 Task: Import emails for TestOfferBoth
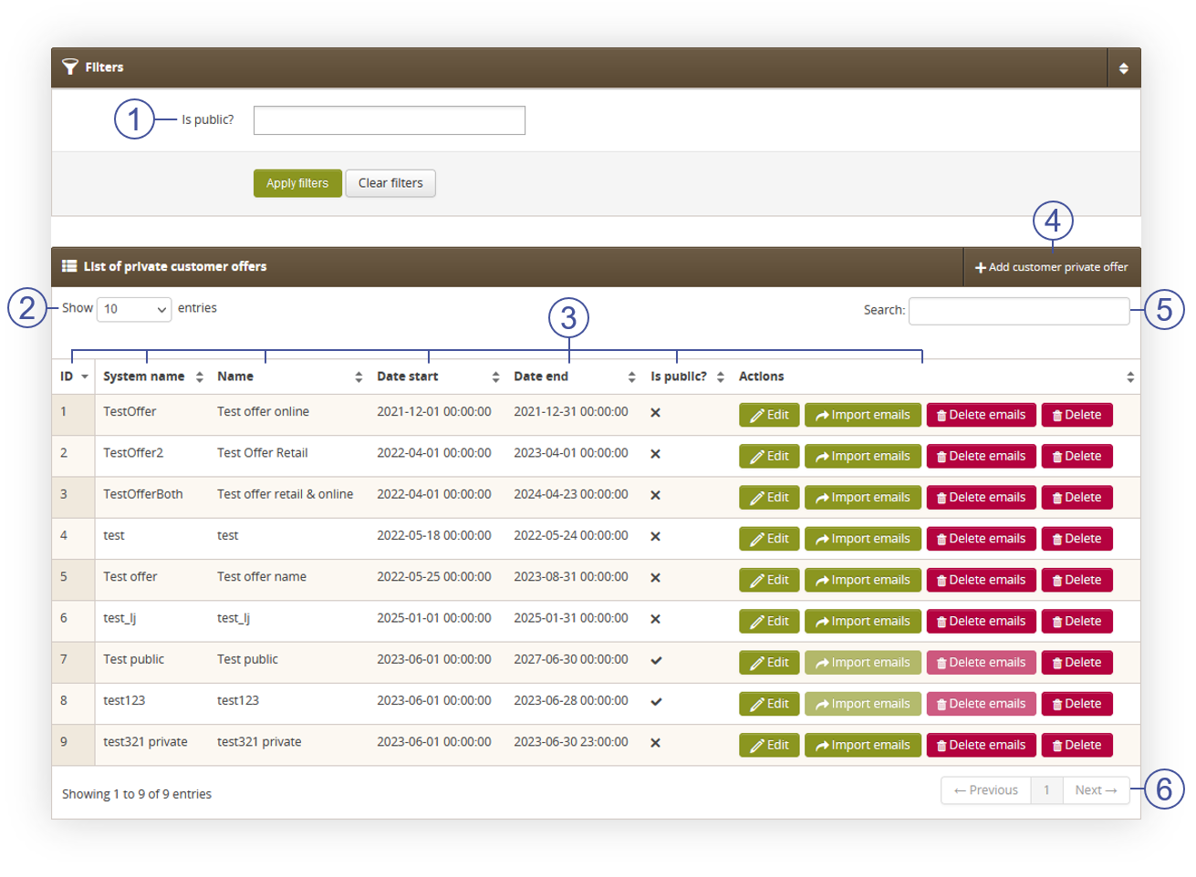click(863, 498)
